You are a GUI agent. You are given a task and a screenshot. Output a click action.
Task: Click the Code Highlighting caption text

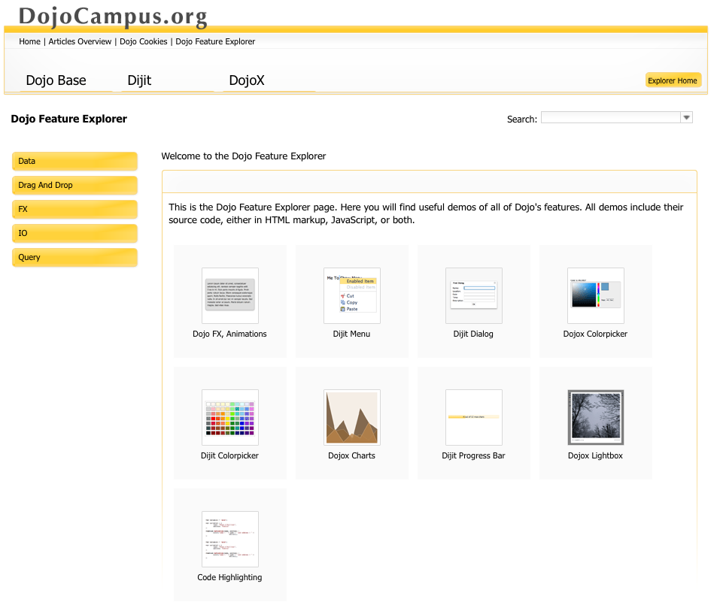point(229,577)
